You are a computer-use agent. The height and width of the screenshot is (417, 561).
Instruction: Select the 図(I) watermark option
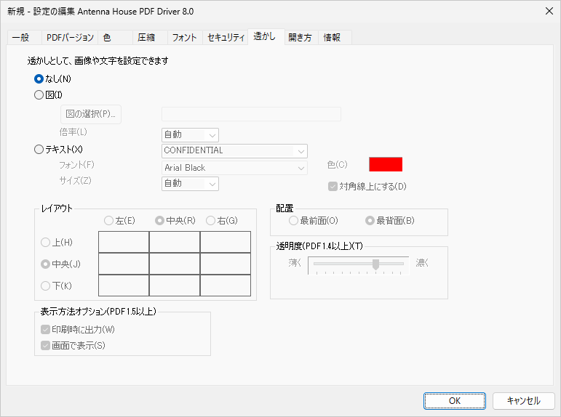39,94
